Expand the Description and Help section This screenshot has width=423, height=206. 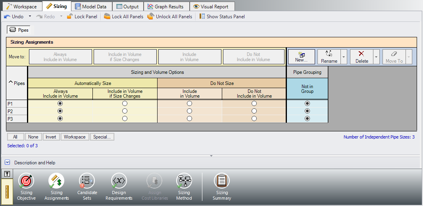pyautogui.click(x=8, y=162)
